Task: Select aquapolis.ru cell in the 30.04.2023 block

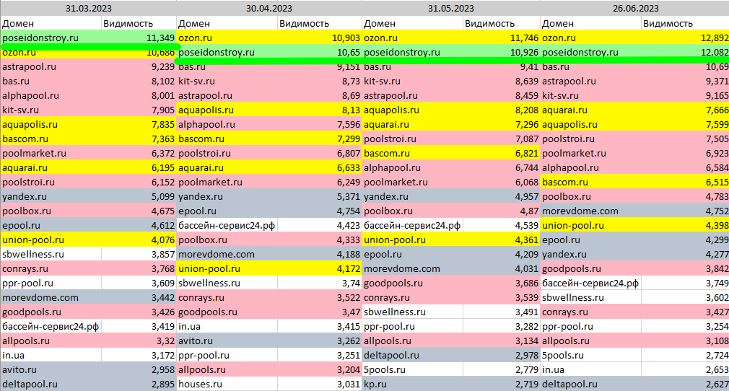Action: (227, 110)
